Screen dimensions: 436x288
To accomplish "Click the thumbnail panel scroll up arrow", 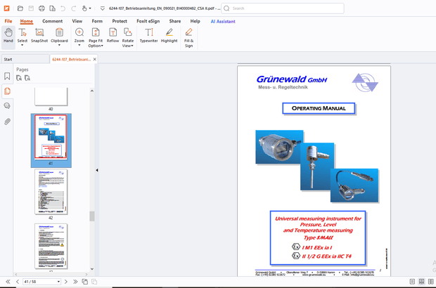I will point(91,91).
